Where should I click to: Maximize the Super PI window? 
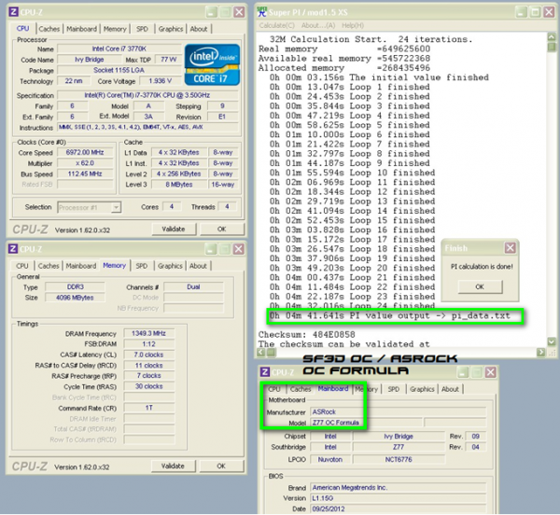point(535,12)
